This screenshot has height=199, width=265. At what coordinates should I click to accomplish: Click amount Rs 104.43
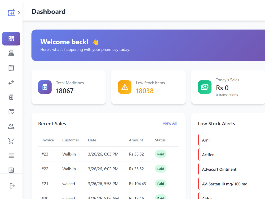coord(137,184)
